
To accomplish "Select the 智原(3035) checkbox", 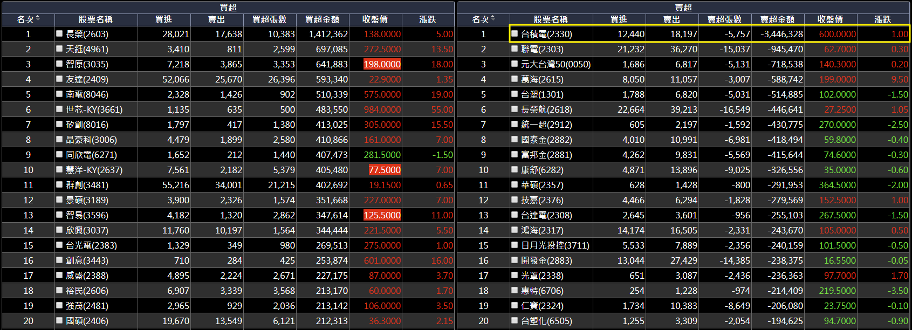I will coord(59,64).
